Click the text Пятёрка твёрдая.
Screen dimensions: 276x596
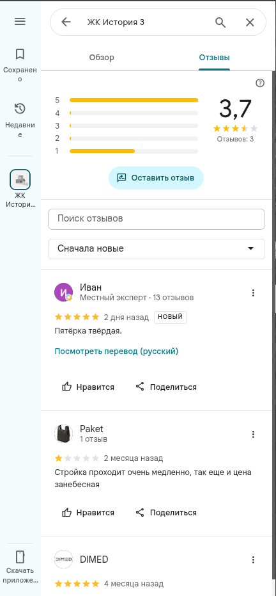coord(88,331)
